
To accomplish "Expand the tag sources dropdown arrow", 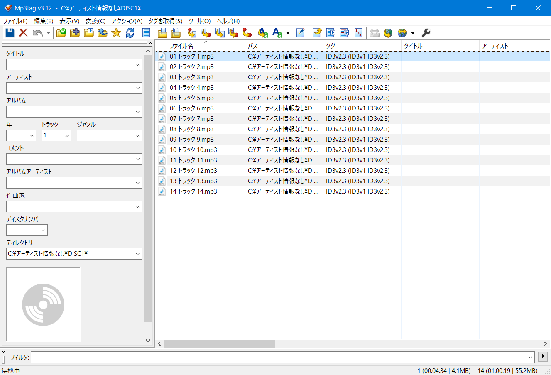I will pyautogui.click(x=413, y=33).
